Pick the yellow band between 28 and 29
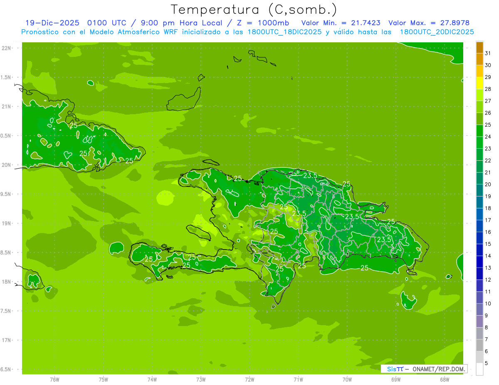Image resolution: width=499 pixels, height=385 pixels. (479, 83)
